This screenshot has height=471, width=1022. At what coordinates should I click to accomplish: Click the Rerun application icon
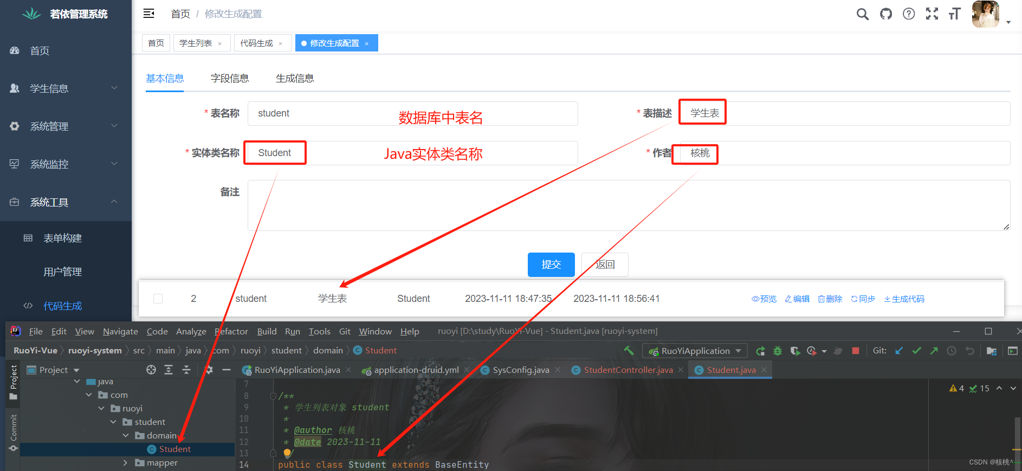pyautogui.click(x=760, y=351)
